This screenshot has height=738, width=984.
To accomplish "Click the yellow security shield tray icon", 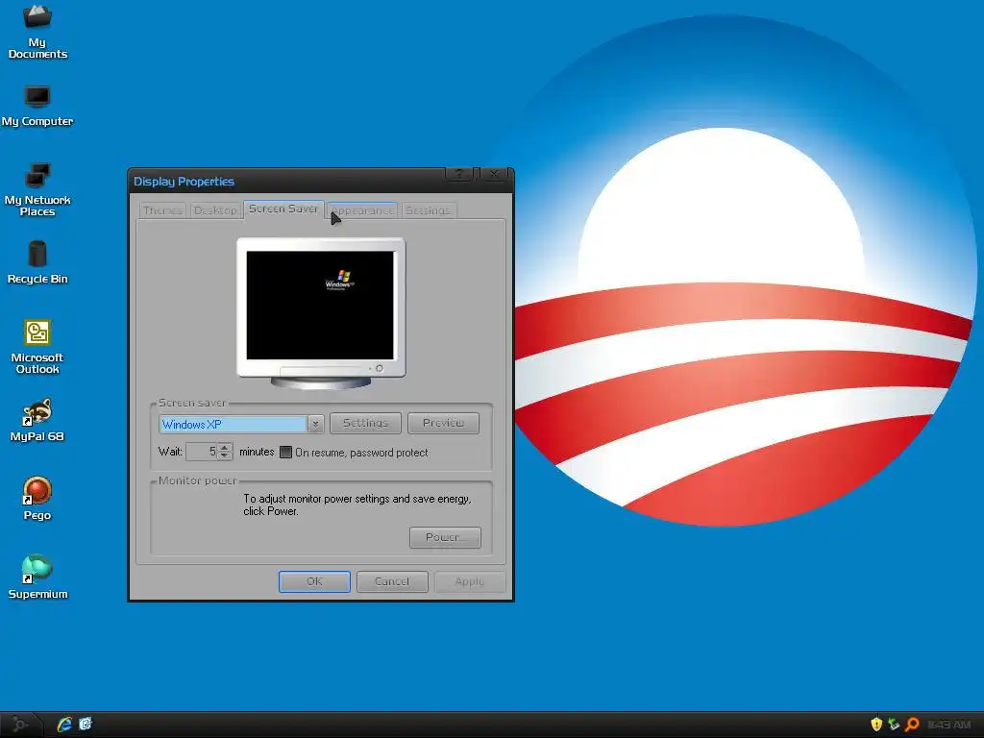I will [876, 725].
